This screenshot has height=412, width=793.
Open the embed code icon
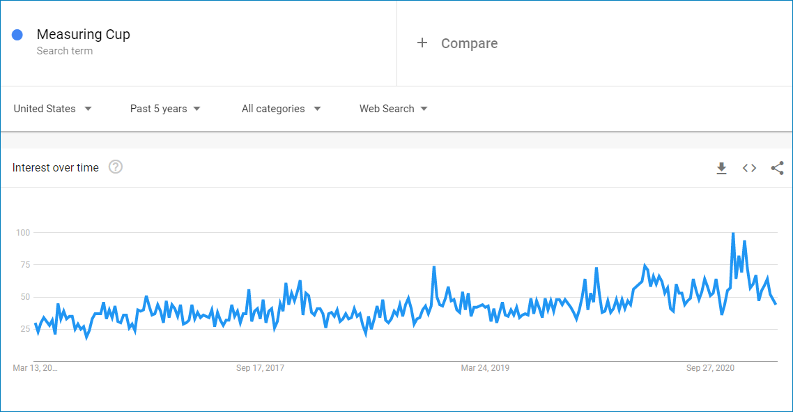749,168
